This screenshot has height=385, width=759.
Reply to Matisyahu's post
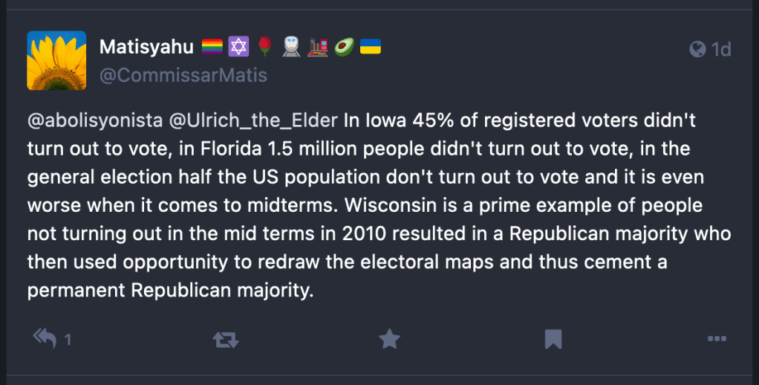point(46,339)
